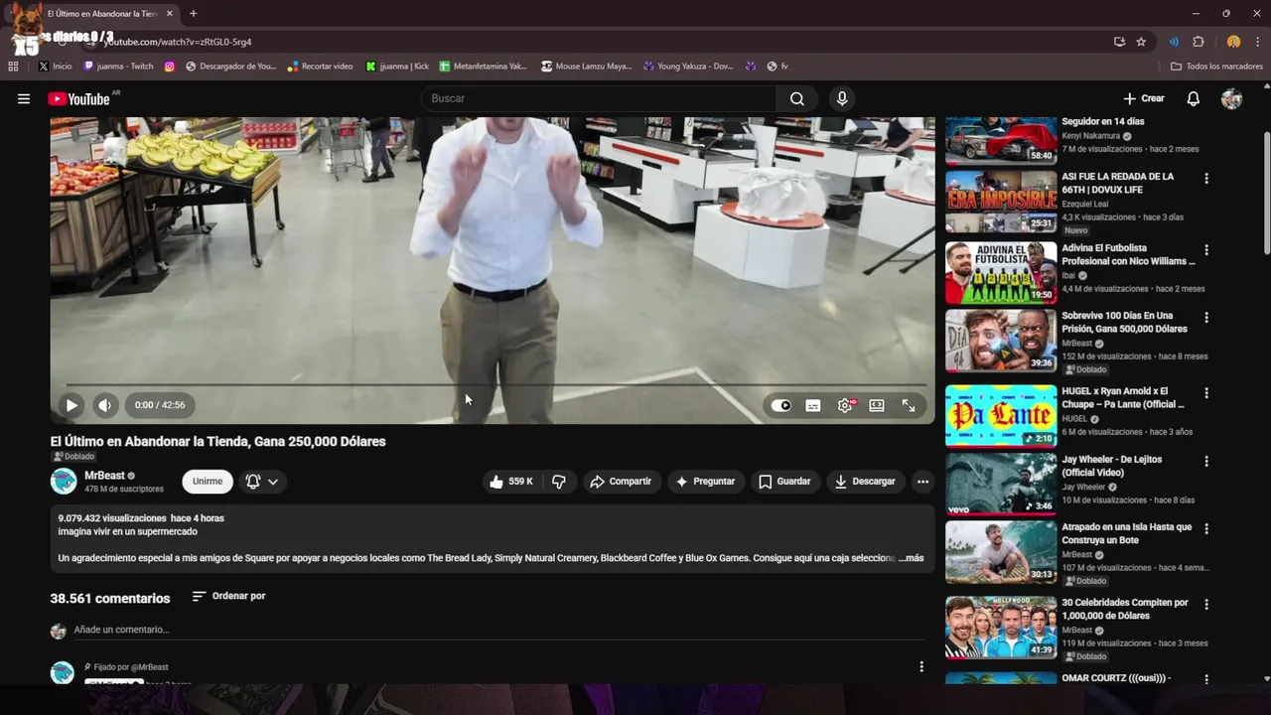Share the video via Compartir
1271x715 pixels.
(x=621, y=482)
